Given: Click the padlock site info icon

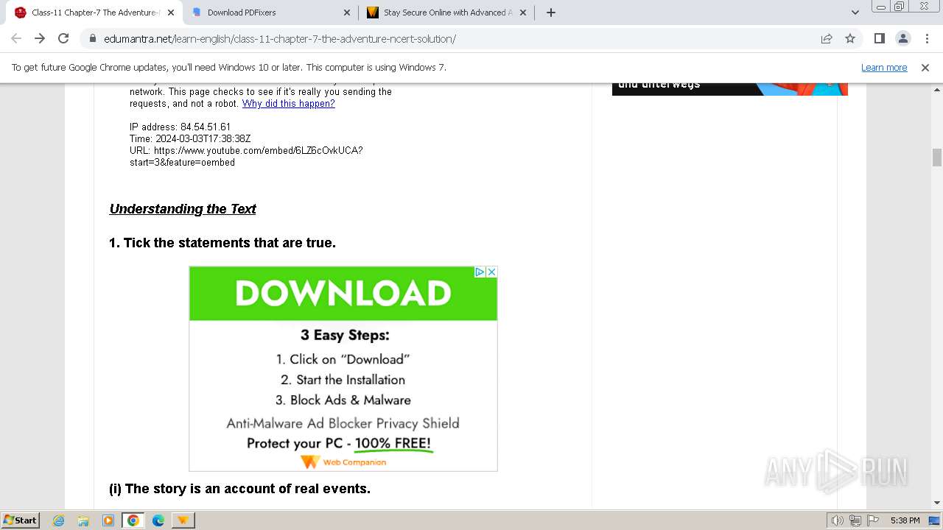Looking at the screenshot, I should pos(93,38).
